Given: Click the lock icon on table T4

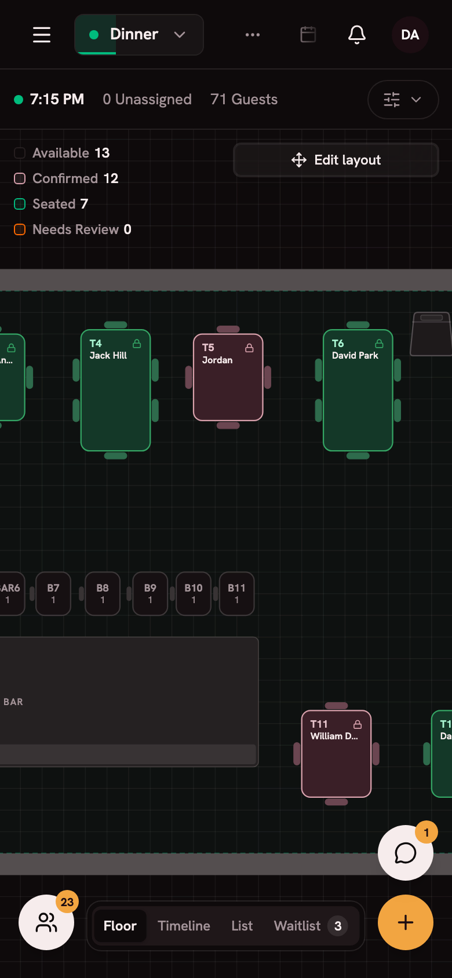Looking at the screenshot, I should (137, 344).
